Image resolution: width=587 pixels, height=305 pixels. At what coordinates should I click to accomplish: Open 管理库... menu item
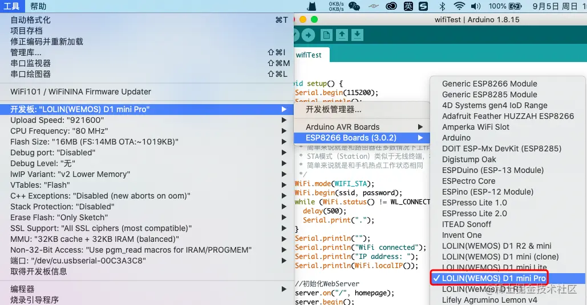pyautogui.click(x=147, y=52)
